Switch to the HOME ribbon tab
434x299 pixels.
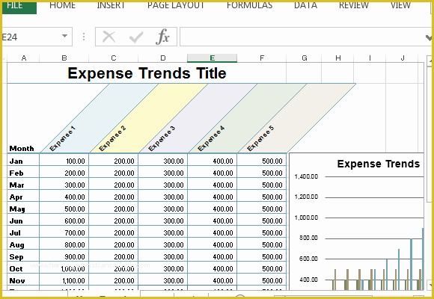[x=63, y=5]
